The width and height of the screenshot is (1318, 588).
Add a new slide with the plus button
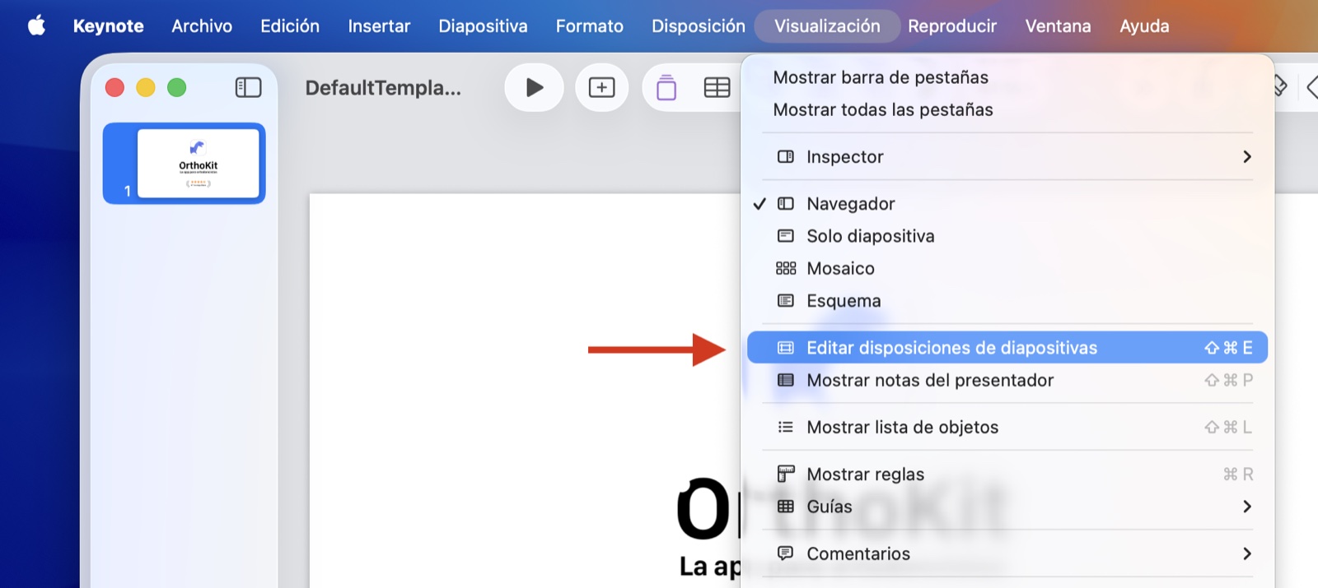tap(601, 87)
